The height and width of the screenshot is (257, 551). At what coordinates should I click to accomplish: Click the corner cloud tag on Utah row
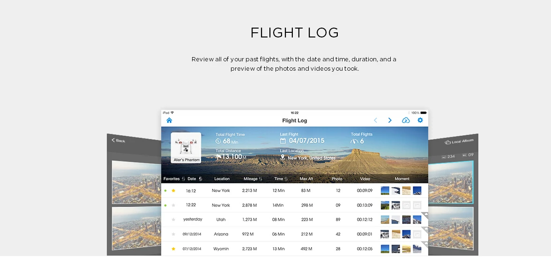[425, 215]
